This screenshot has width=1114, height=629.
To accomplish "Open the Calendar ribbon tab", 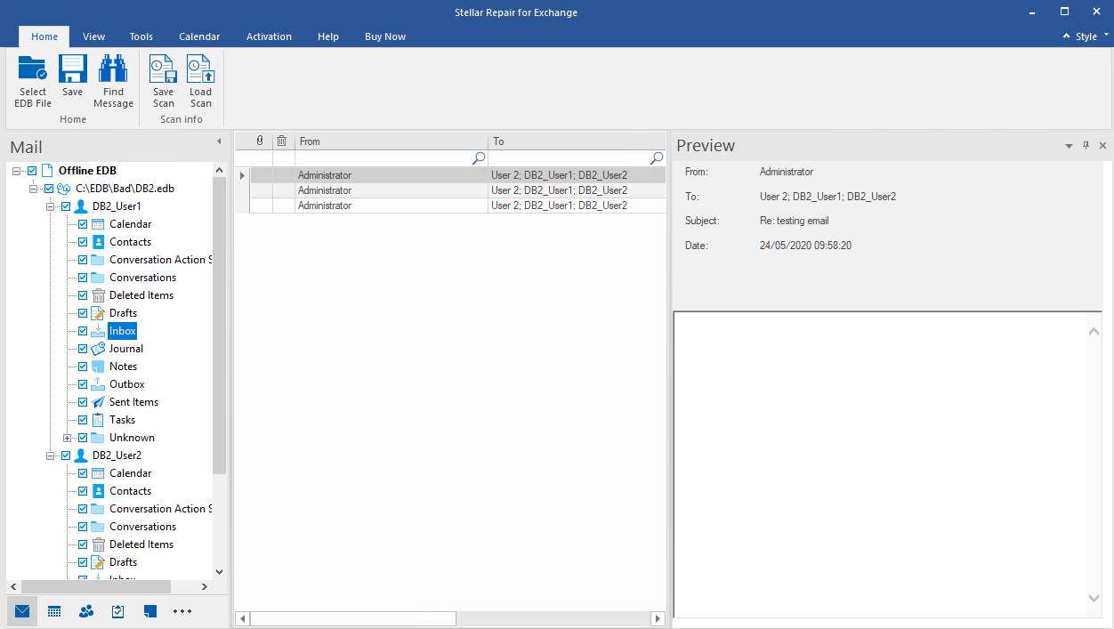I will [199, 36].
